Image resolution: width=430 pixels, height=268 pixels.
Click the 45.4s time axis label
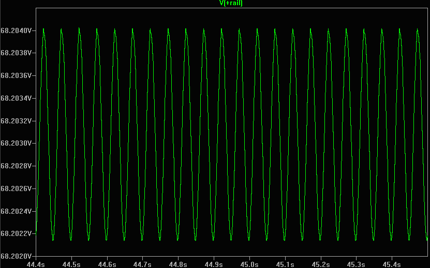392,264
